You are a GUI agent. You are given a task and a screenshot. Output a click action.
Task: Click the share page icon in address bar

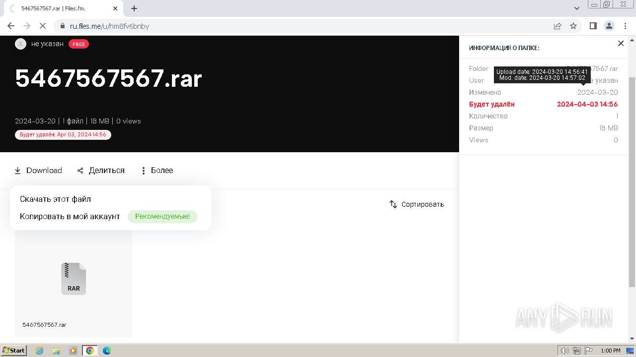coord(557,26)
